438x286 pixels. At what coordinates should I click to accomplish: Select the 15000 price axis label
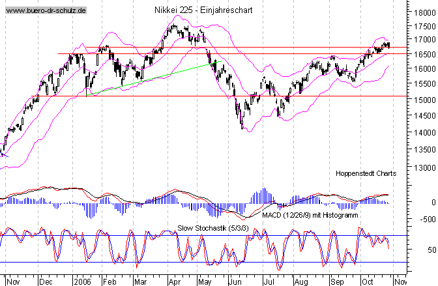point(425,100)
